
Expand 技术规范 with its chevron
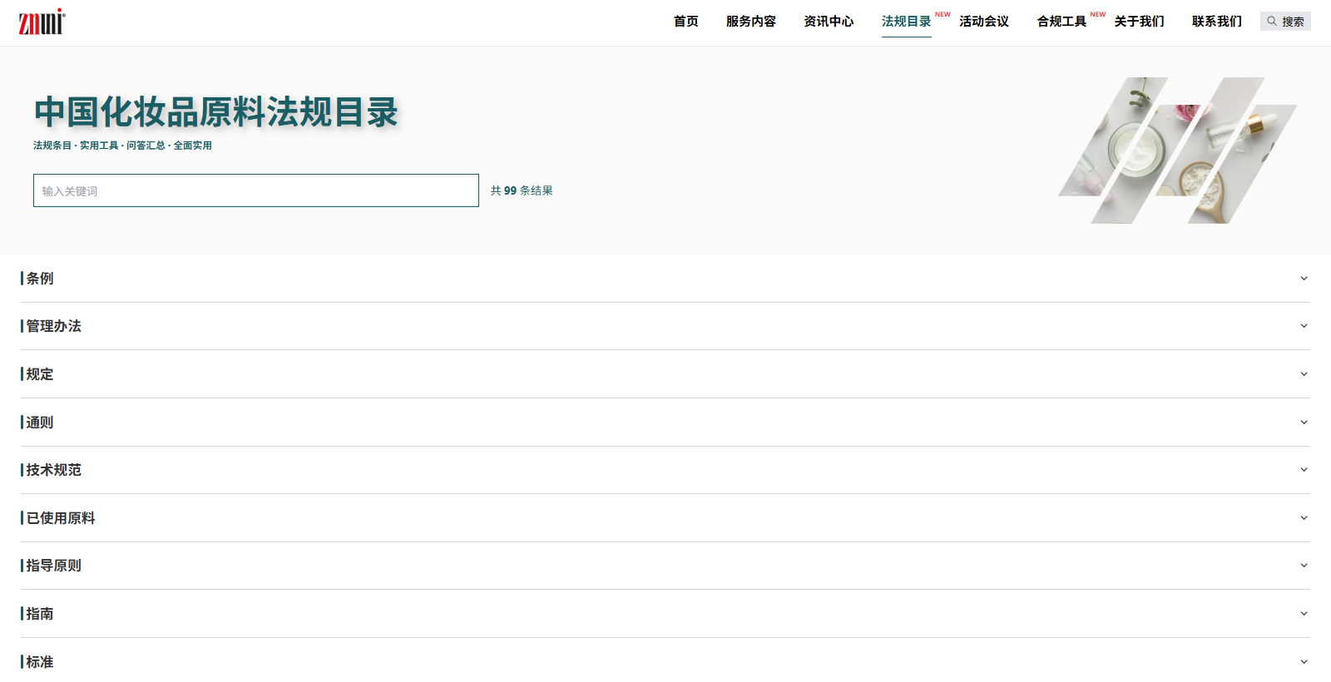(x=1304, y=470)
